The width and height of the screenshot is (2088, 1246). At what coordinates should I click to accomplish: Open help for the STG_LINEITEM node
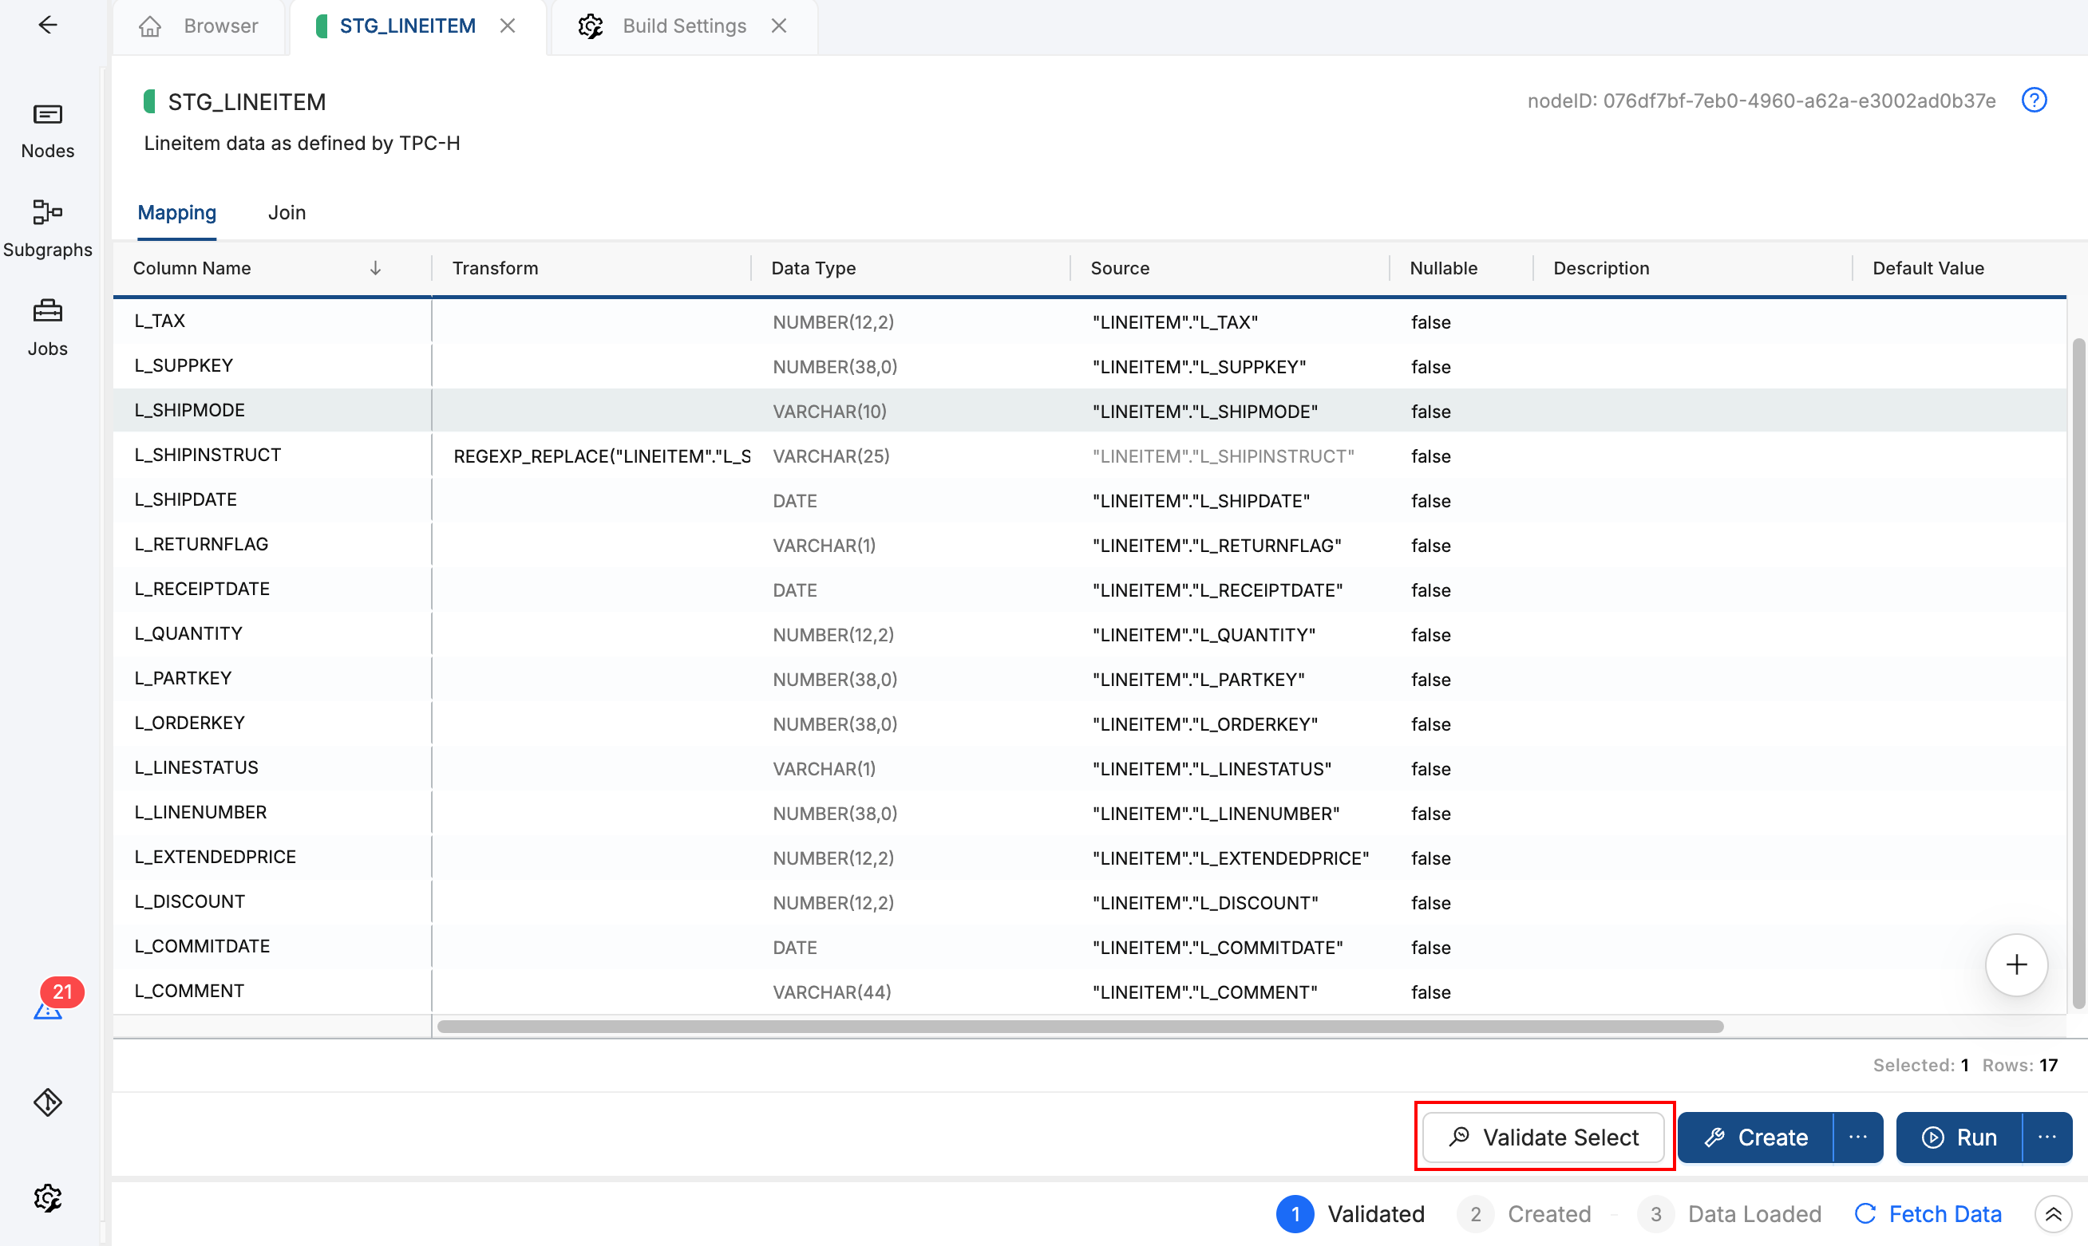2035,100
